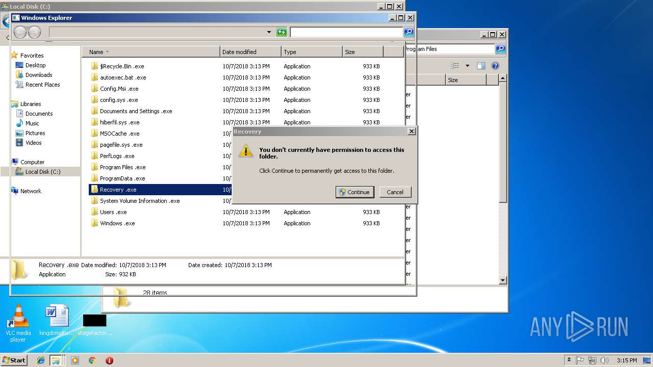Click search icon in background Program Files window
653x367 pixels.
[x=500, y=49]
